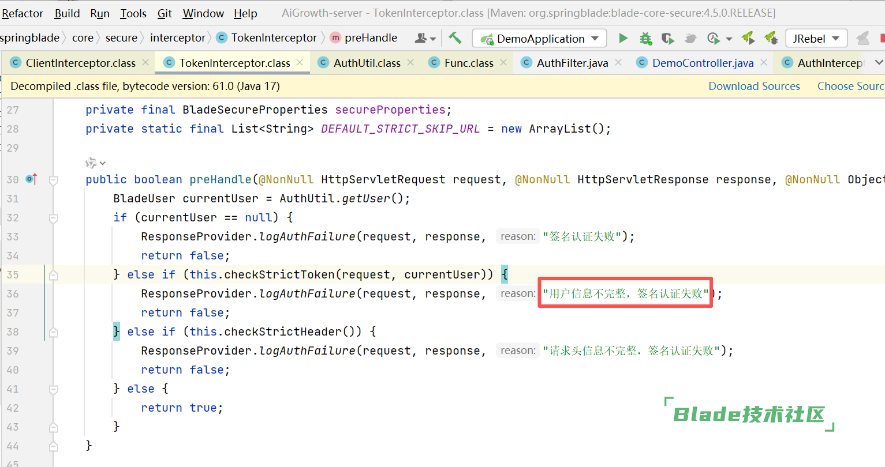Switch to AuthFilter.java tab

(x=572, y=63)
